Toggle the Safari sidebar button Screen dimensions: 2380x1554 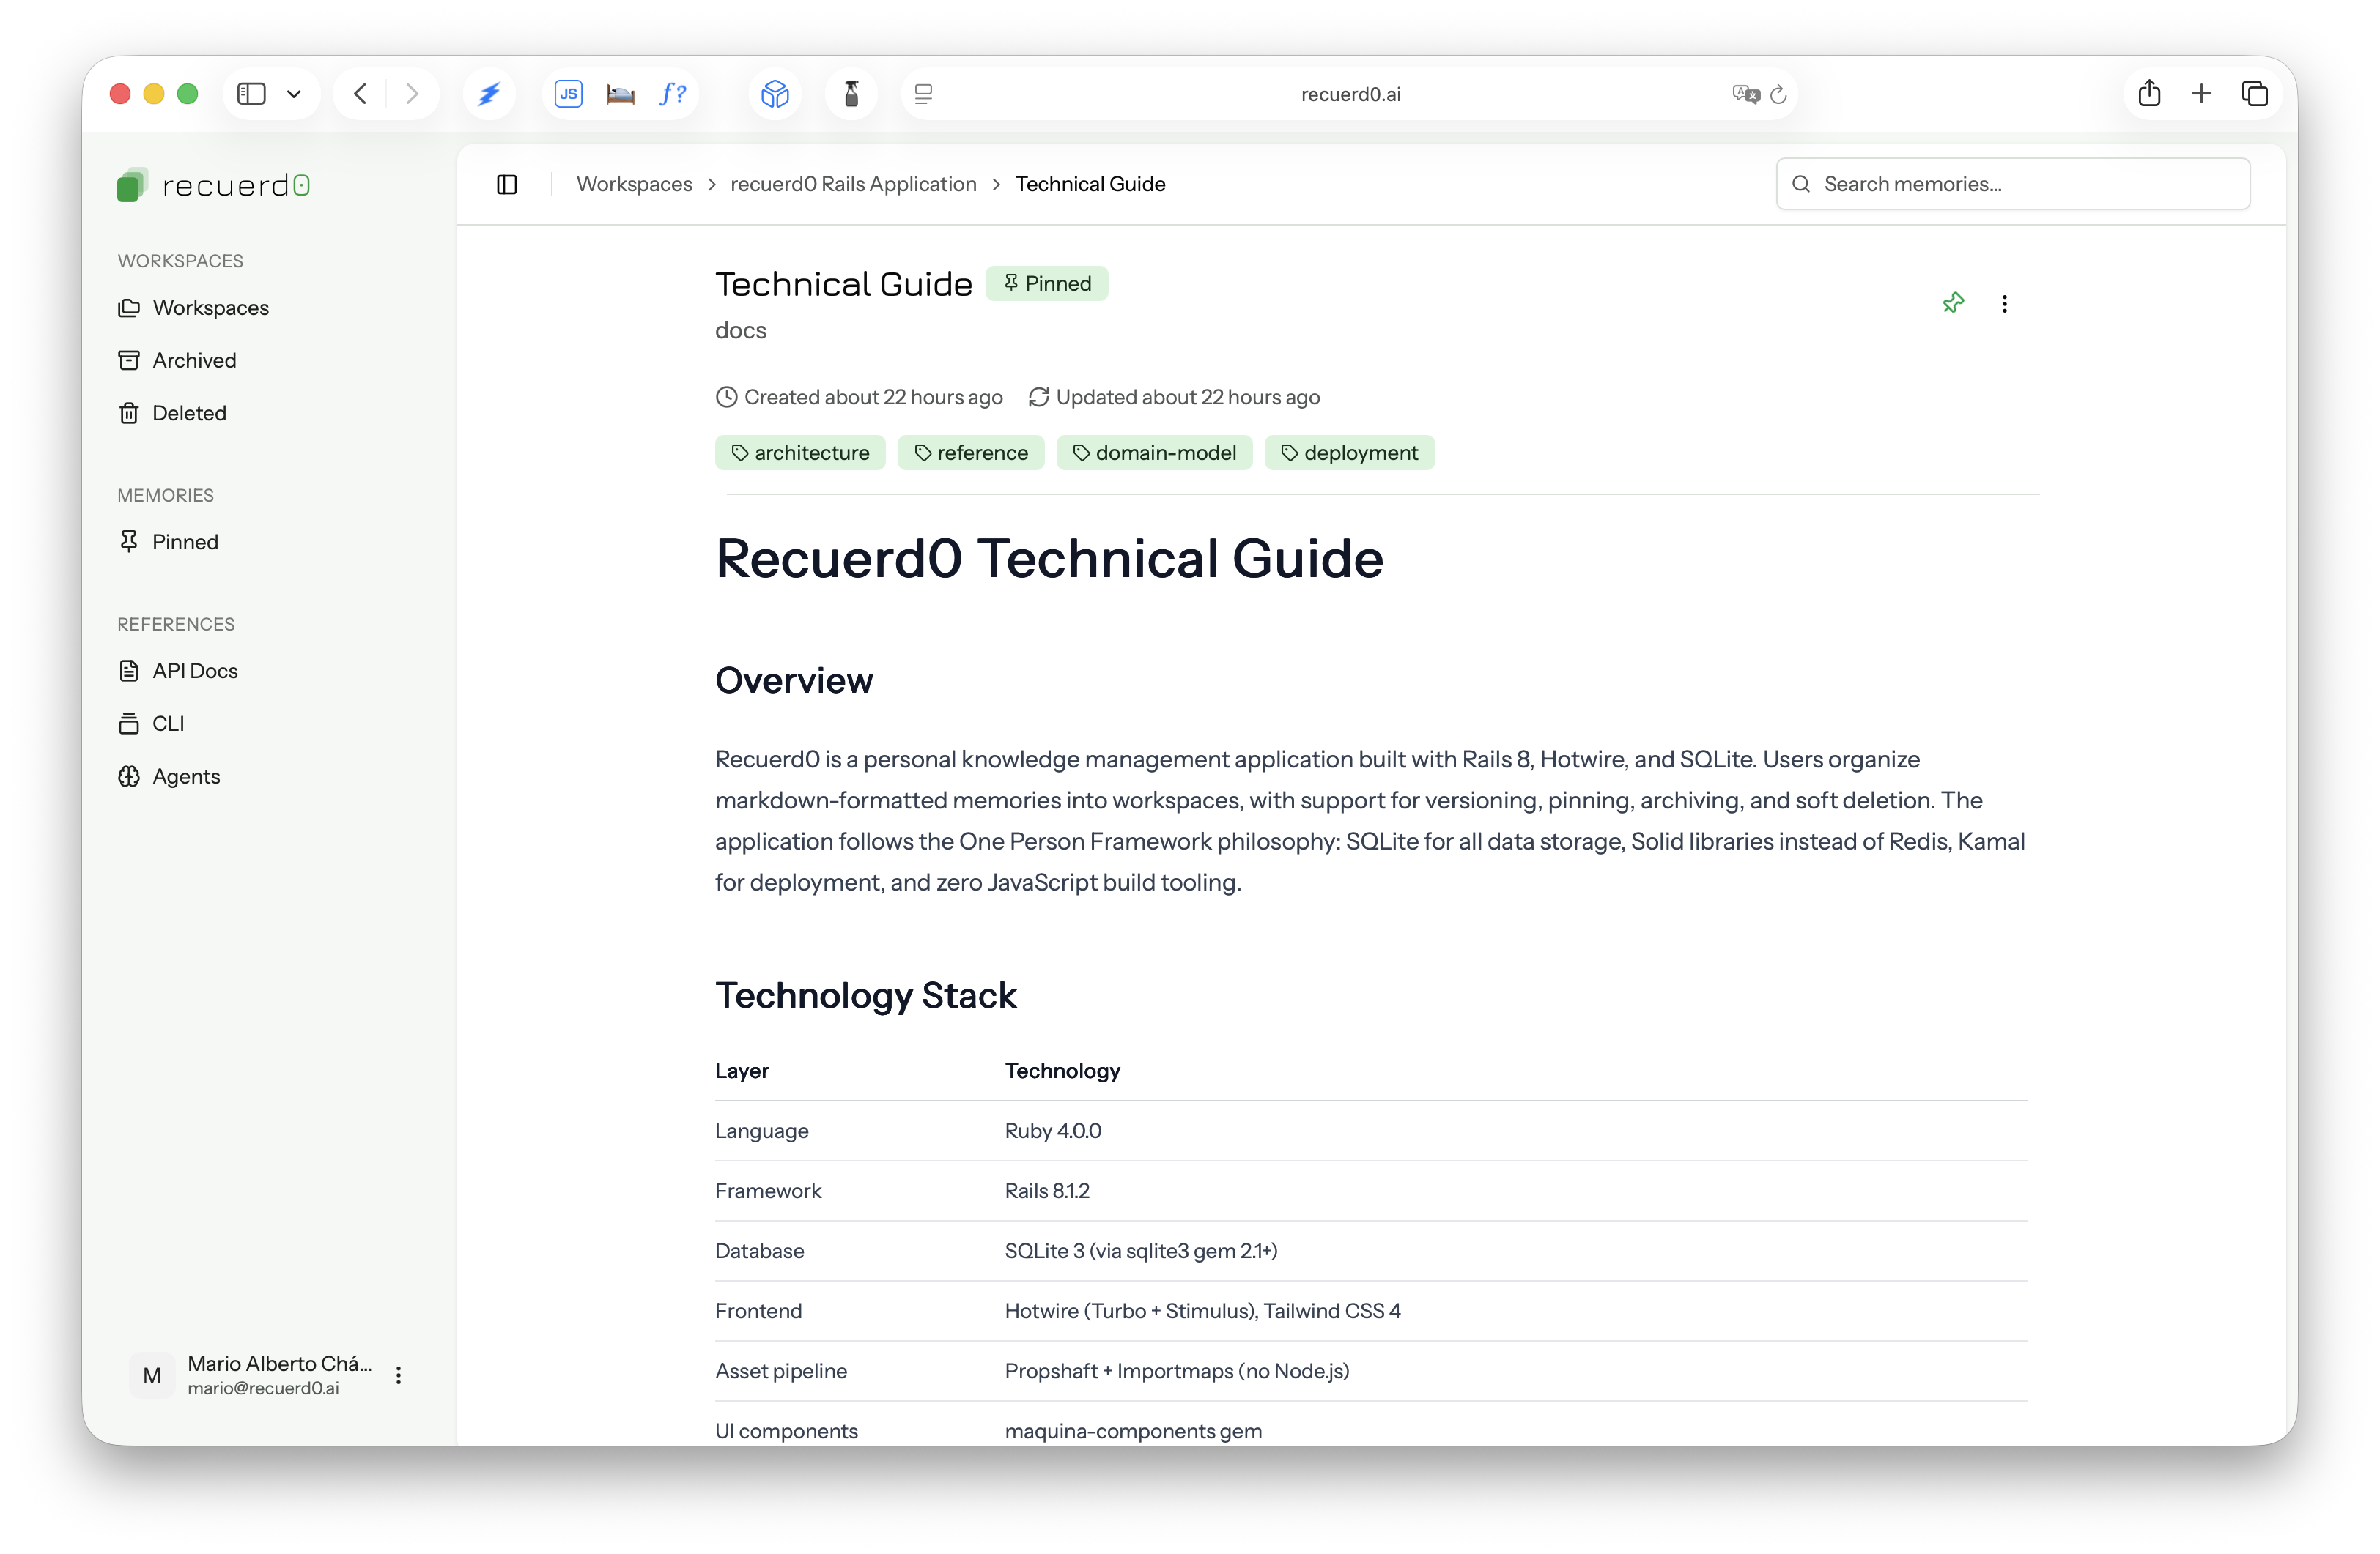(x=251, y=93)
